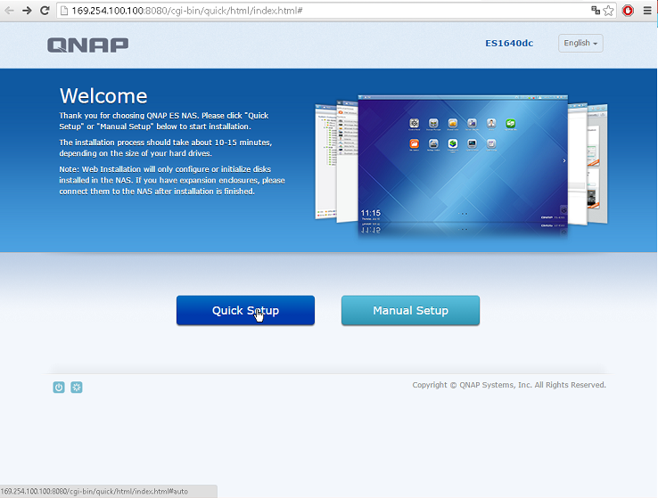658x498 pixels.
Task: Click the QNAP logo
Action: pyautogui.click(x=87, y=44)
